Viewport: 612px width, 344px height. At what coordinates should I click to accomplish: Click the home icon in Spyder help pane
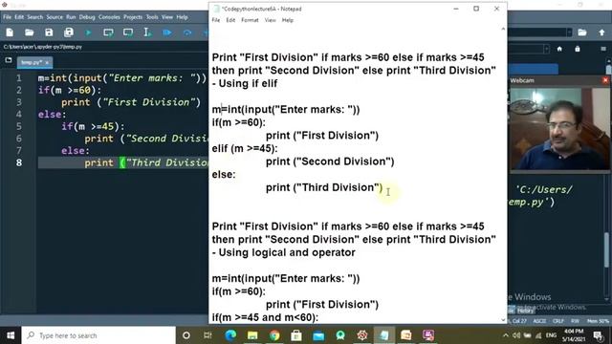[x=559, y=49]
